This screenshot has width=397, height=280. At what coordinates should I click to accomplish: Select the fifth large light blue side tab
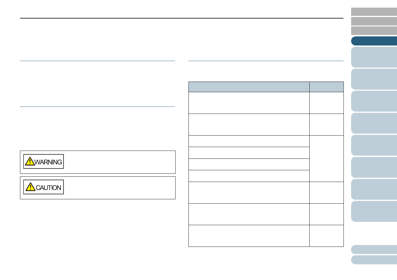tap(374, 145)
